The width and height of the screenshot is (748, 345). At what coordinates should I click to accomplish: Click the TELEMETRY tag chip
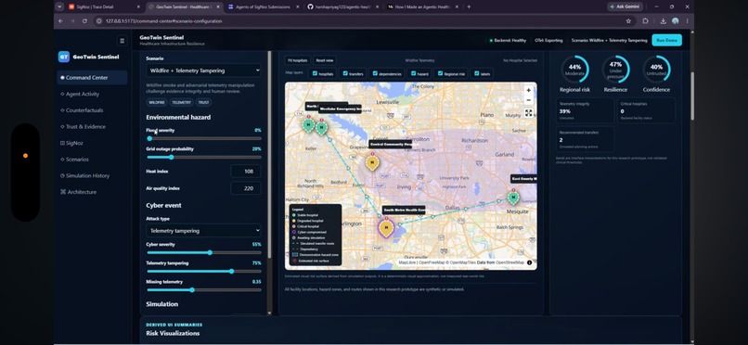[181, 102]
